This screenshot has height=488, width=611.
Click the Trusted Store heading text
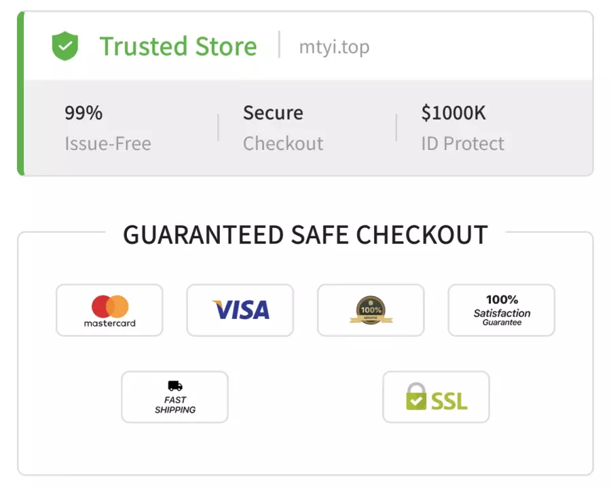click(x=178, y=46)
